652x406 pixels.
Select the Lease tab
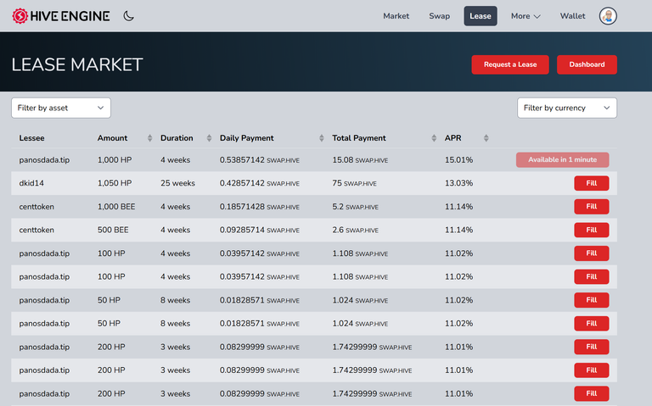click(481, 16)
